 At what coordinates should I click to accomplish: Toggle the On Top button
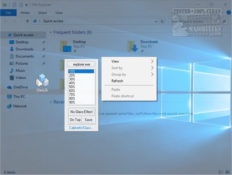tap(75, 120)
